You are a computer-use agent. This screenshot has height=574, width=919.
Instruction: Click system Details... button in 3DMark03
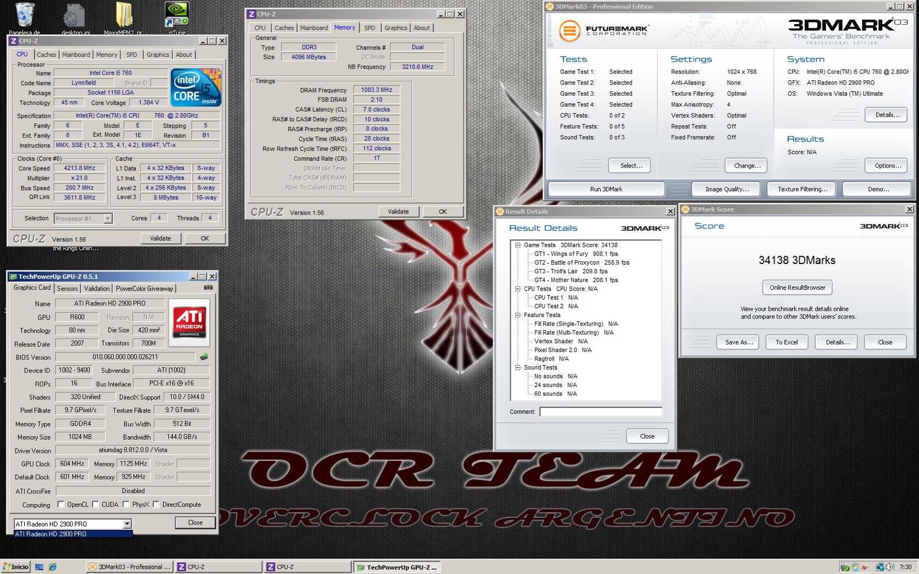tap(887, 115)
